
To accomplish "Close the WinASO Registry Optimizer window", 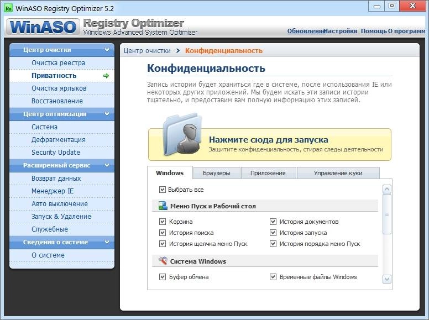I will click(412, 6).
